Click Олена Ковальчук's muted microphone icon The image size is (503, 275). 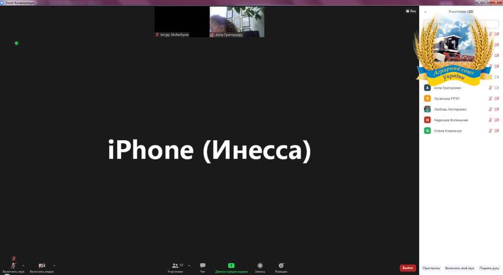click(490, 131)
